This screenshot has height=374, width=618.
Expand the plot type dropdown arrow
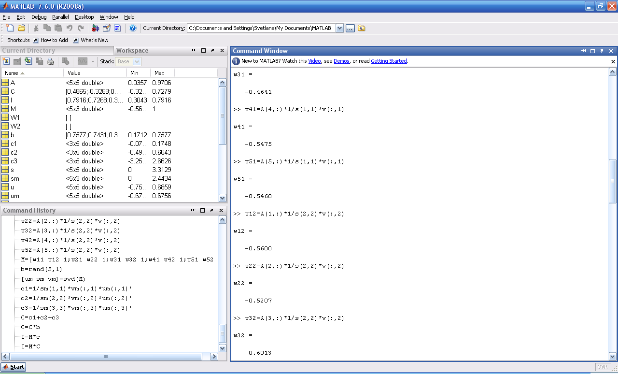pyautogui.click(x=93, y=61)
